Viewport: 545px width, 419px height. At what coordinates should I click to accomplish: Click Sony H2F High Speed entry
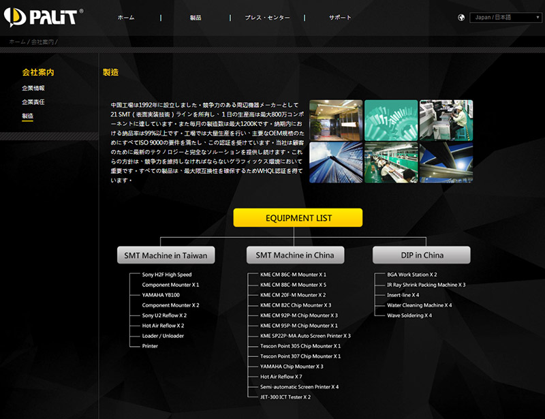pos(167,275)
